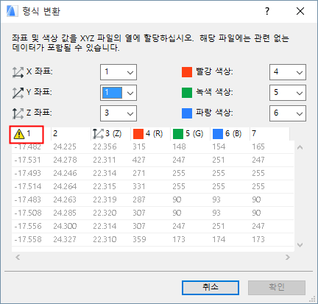Click cell value -17.482

[x=27, y=146]
